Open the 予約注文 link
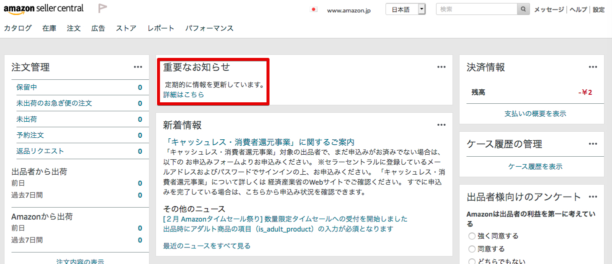The image size is (612, 264). 30,135
